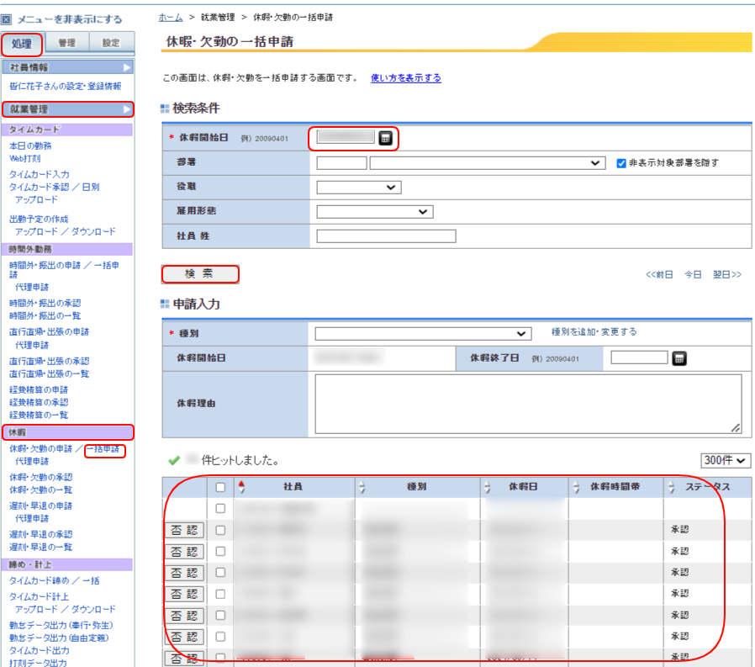Open 勤怠データ出力(奉行・弥生) link

(61, 625)
